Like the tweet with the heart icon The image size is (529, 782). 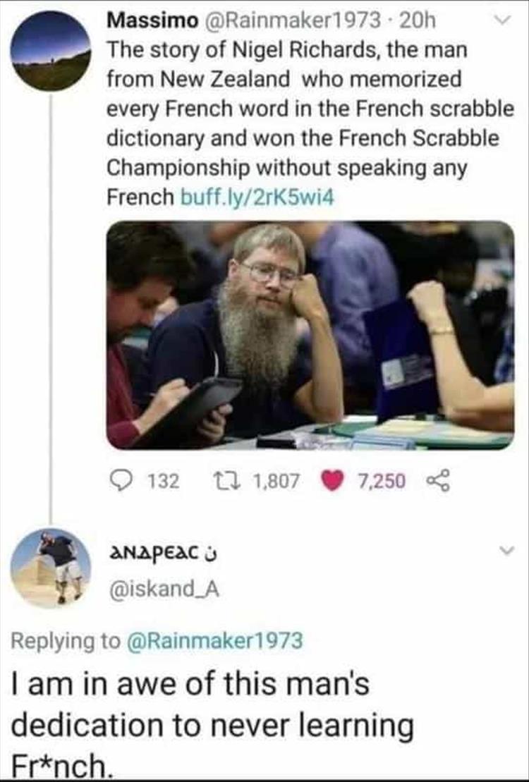332,482
